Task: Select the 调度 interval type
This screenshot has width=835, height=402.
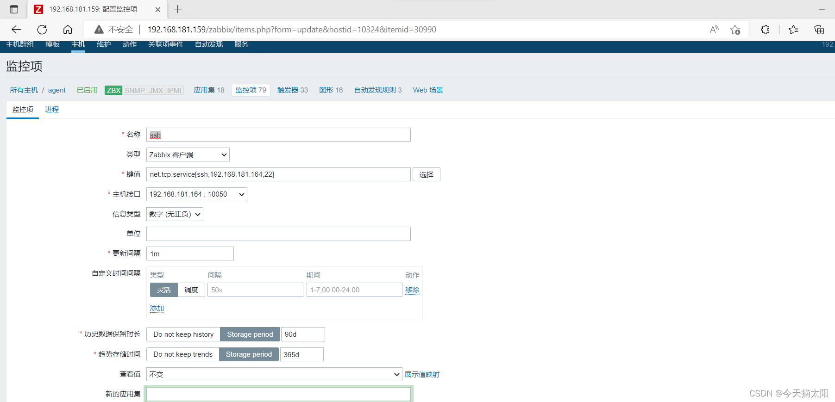Action: [x=191, y=290]
